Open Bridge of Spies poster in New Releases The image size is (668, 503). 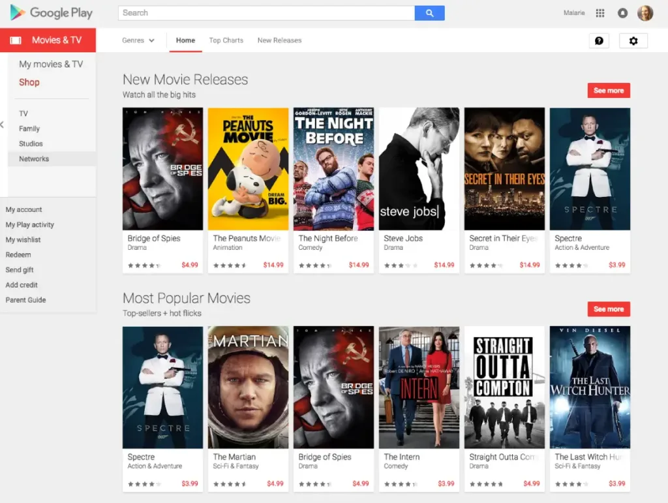click(x=162, y=169)
